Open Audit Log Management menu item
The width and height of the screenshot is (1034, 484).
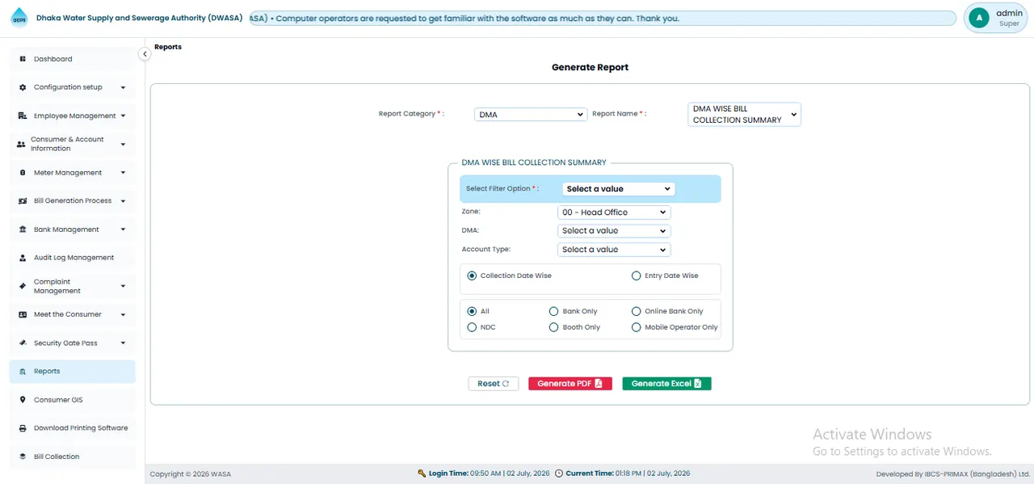[x=72, y=258]
